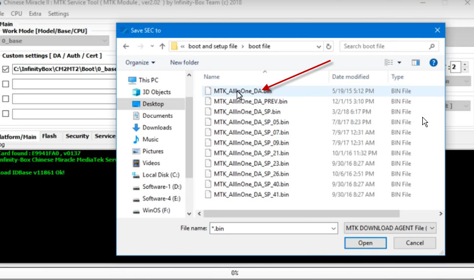Viewport: 474px width, 280px height.
Task: Sort files by Name column
Action: click(212, 77)
